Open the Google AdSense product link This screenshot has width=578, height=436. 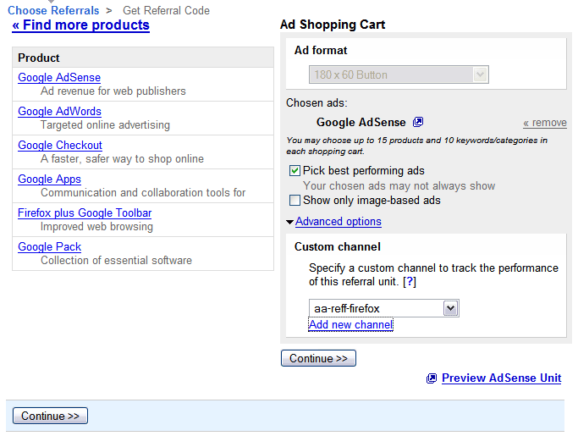pyautogui.click(x=59, y=77)
